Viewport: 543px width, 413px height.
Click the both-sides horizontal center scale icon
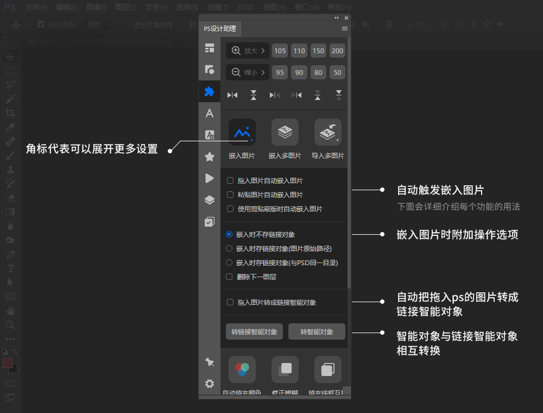tap(232, 95)
